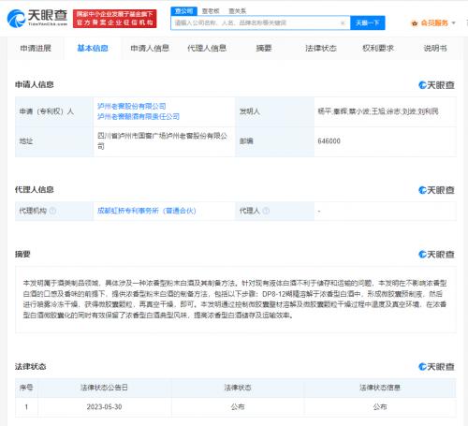Open the 成都虹桥专利事务所 agency link
468x426 pixels.
click(x=147, y=211)
